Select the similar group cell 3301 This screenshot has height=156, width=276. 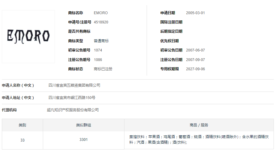point(83,140)
